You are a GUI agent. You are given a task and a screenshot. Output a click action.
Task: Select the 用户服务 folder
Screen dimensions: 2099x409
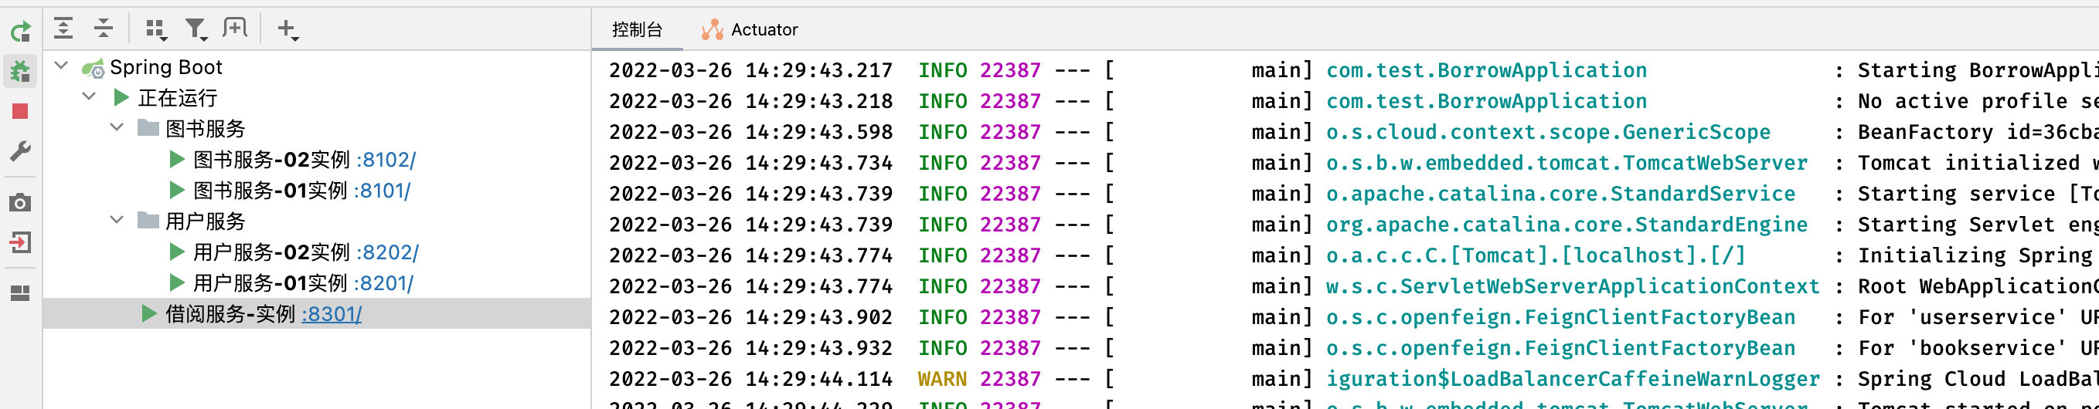pos(206,221)
